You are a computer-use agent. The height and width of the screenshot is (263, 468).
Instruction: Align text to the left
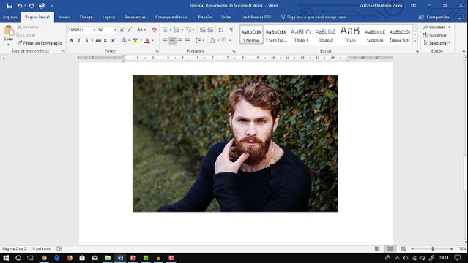[x=165, y=40]
